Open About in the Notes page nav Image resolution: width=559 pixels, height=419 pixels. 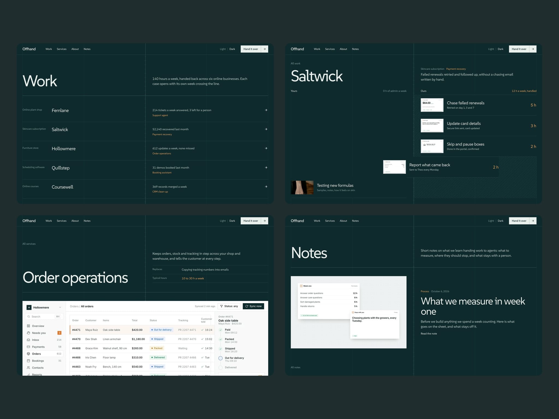click(x=343, y=221)
